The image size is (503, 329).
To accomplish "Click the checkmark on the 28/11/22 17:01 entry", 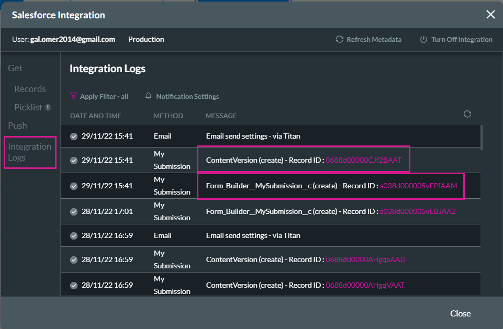I will tap(74, 211).
